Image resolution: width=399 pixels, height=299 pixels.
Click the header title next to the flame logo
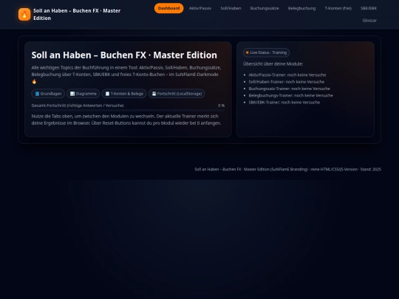(x=77, y=15)
